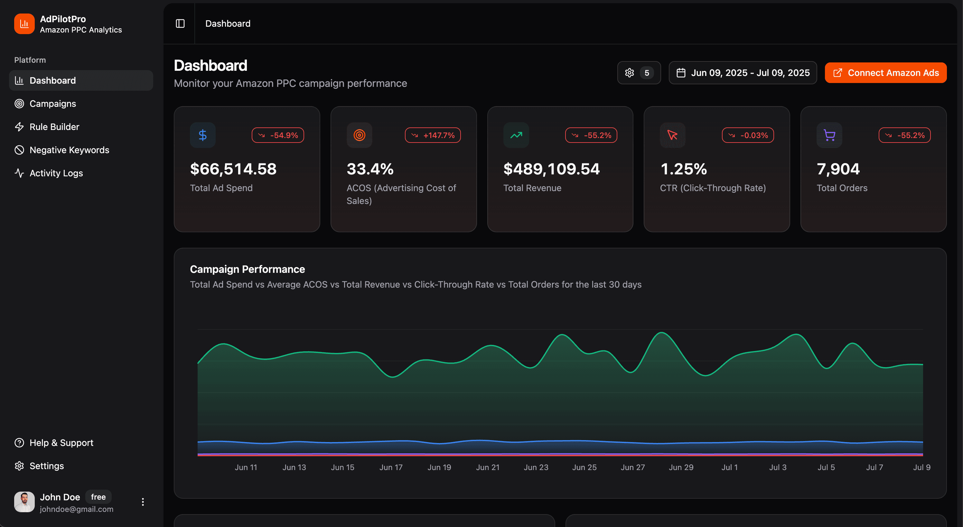Select the Dashboard chart icon in sidebar

(19, 80)
